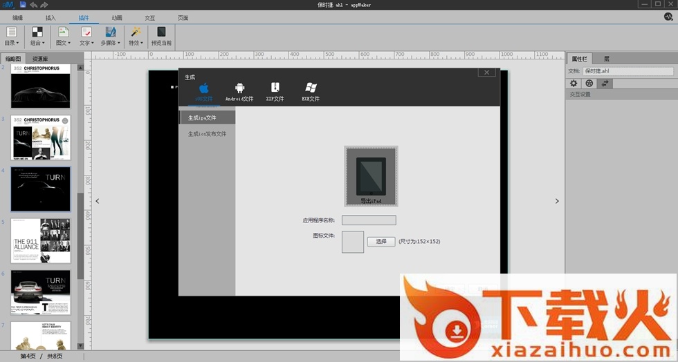Image resolution: width=678 pixels, height=362 pixels.
Task: Click the Undo arrow icon
Action: (33, 6)
